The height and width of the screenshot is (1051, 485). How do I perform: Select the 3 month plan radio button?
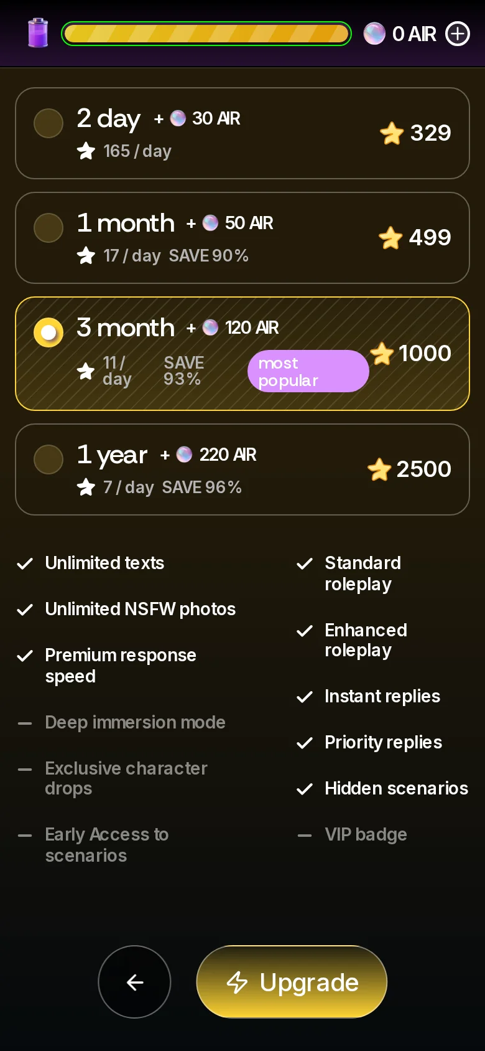tap(48, 332)
